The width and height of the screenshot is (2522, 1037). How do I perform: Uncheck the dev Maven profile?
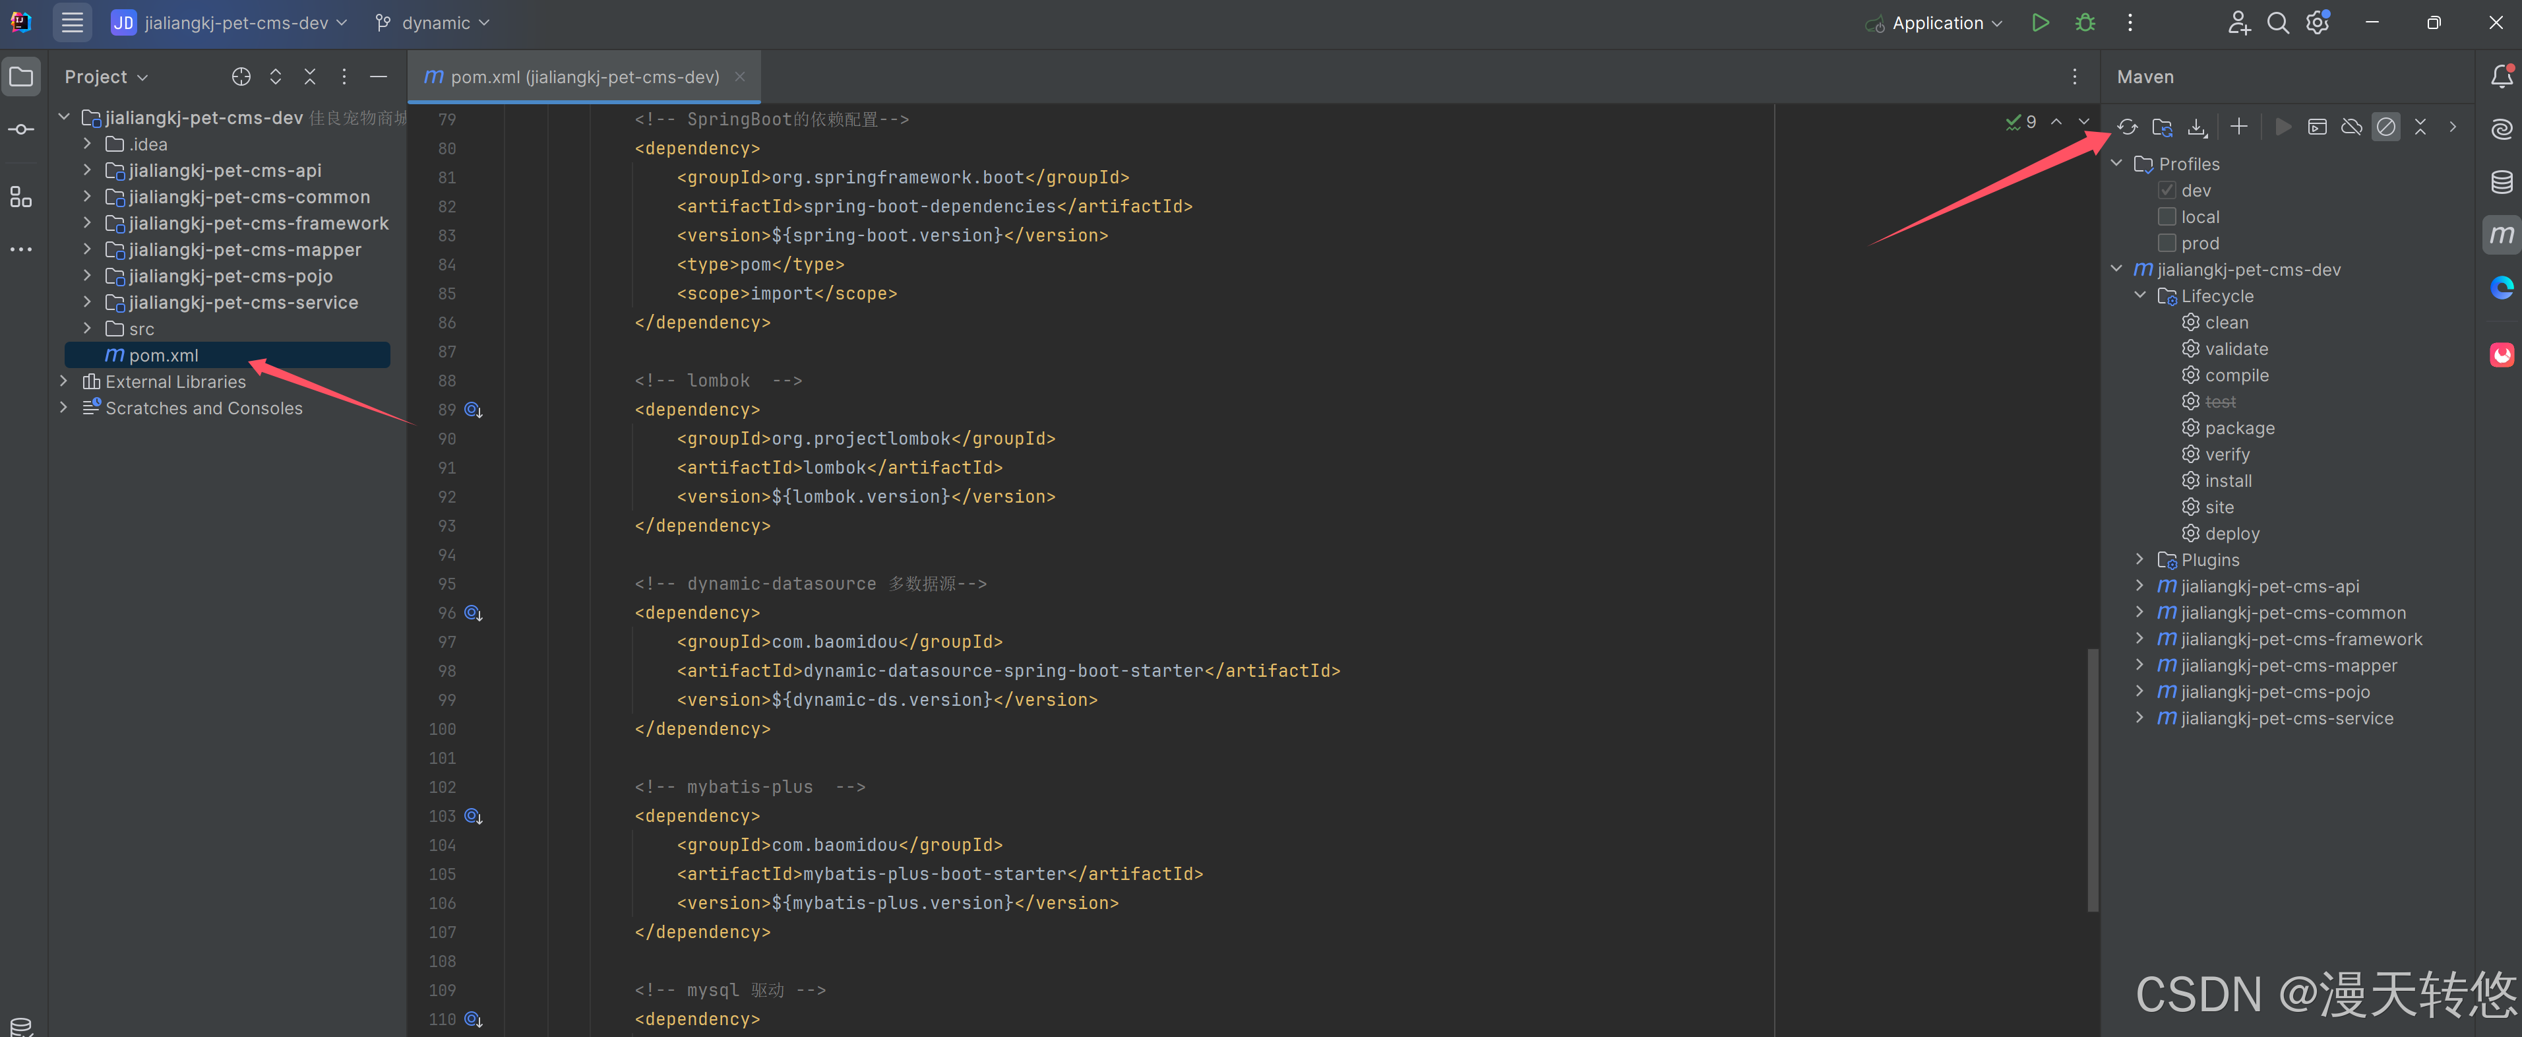point(2167,190)
